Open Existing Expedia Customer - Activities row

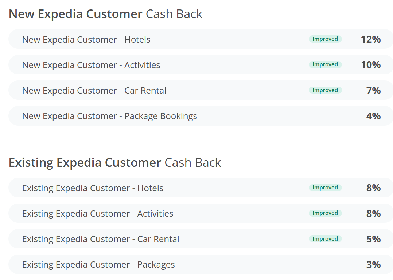tap(201, 213)
